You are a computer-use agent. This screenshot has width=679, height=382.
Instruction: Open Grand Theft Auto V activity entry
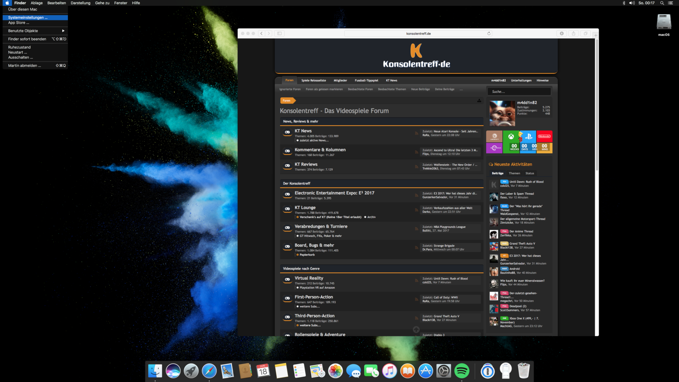click(522, 244)
